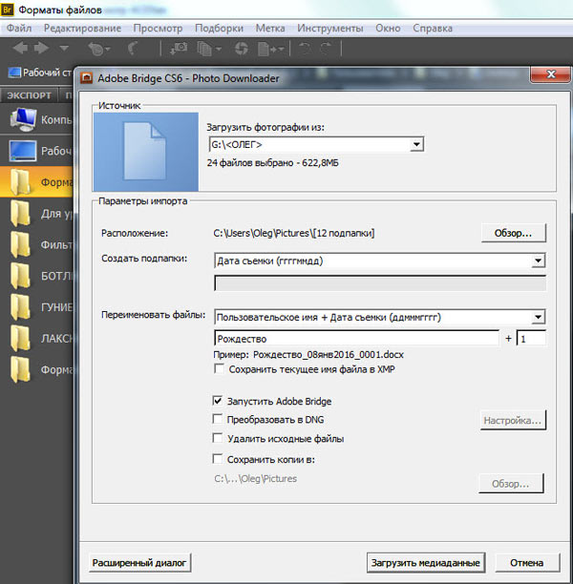Image resolution: width=573 pixels, height=584 pixels.
Task: Open the Метка menu
Action: click(270, 29)
